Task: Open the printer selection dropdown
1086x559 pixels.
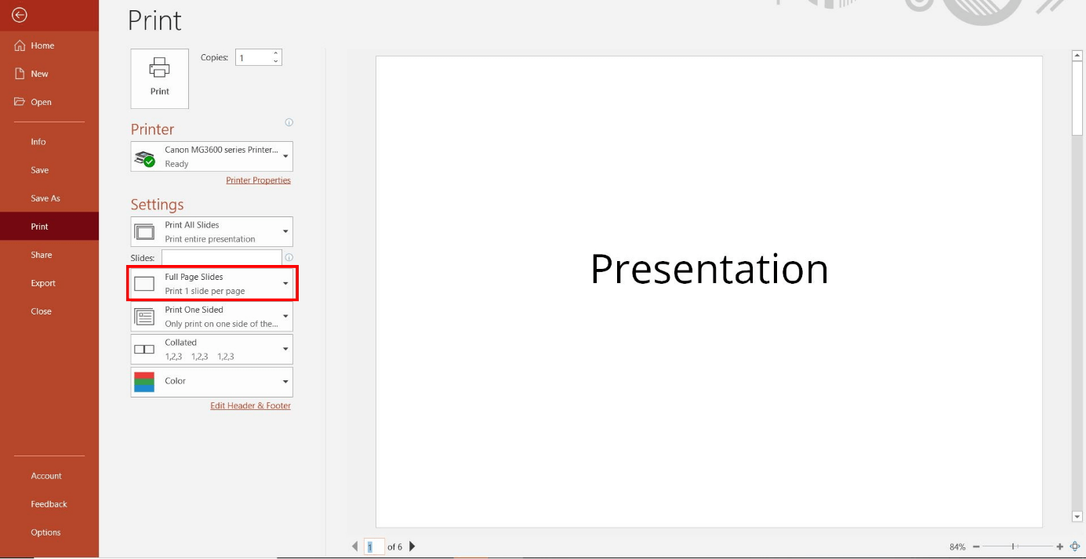Action: coord(285,156)
